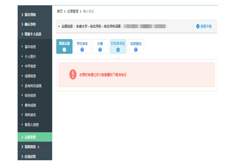
Task: Click the red exclamation warning icon
Action: pyautogui.click(x=73, y=74)
